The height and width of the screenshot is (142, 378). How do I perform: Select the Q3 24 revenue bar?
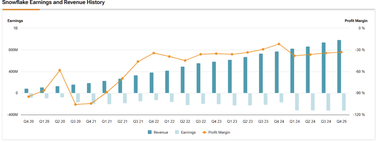pyautogui.click(x=323, y=68)
